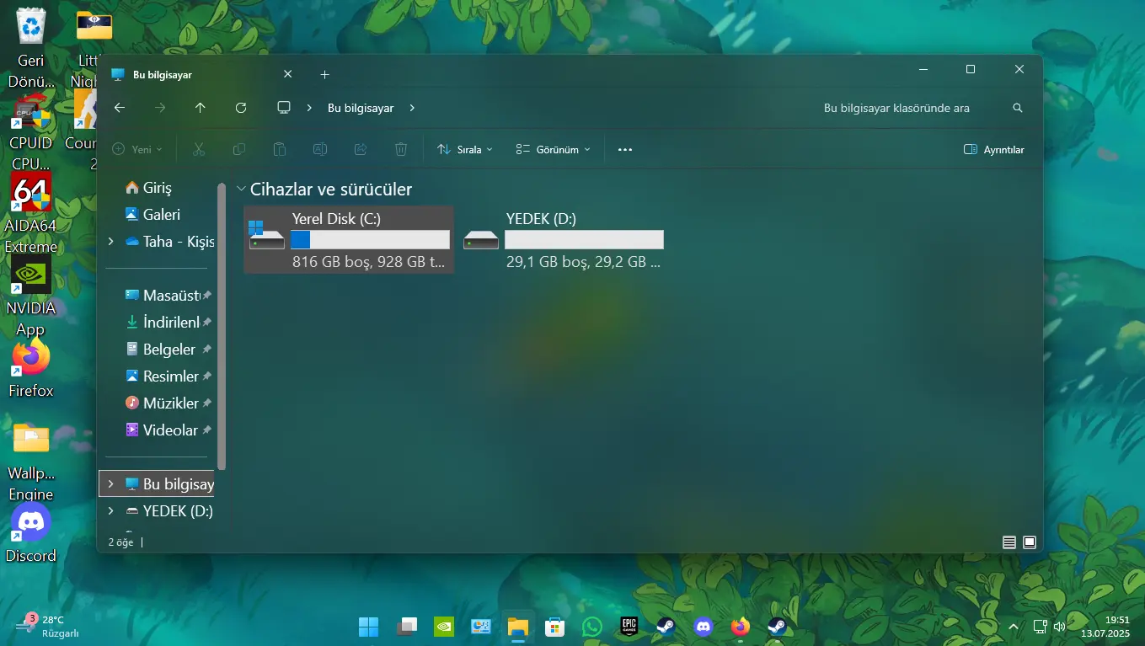Click the Cut scissors icon
Screen dimensions: 1145x646
199,149
